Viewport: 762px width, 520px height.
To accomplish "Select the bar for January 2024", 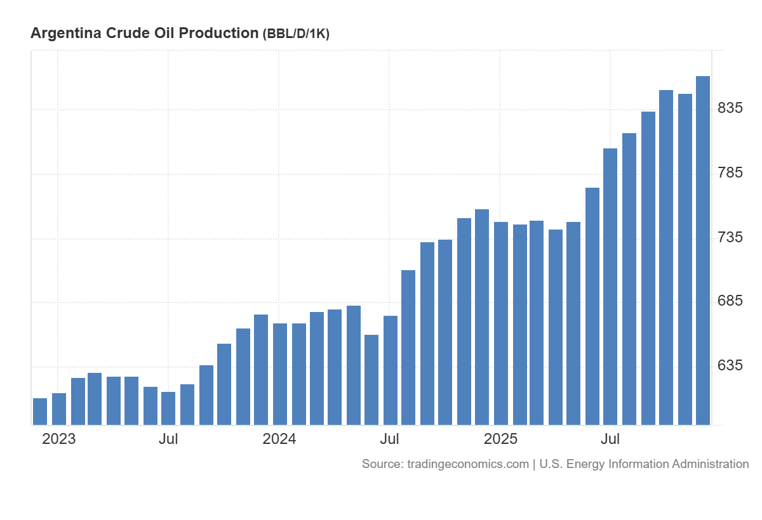I will 280,374.
